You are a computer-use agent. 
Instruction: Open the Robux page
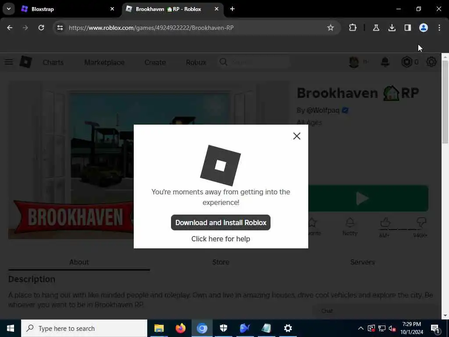196,62
